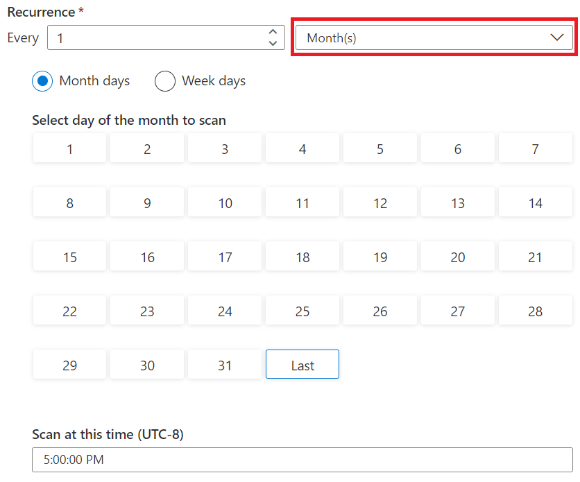Choose day 1 of the month
This screenshot has width=580, height=482.
[69, 149]
